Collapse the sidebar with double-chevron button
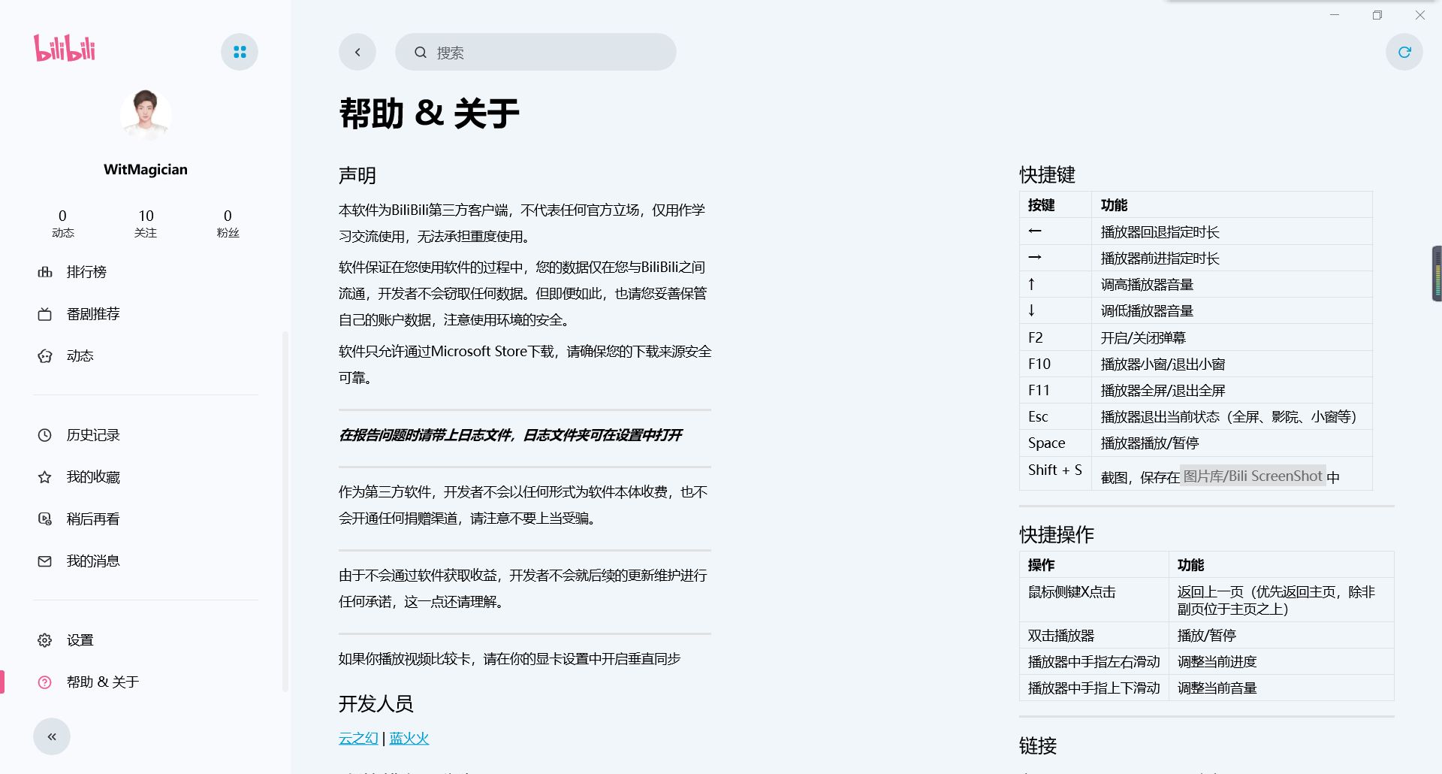The image size is (1442, 774). click(x=52, y=736)
